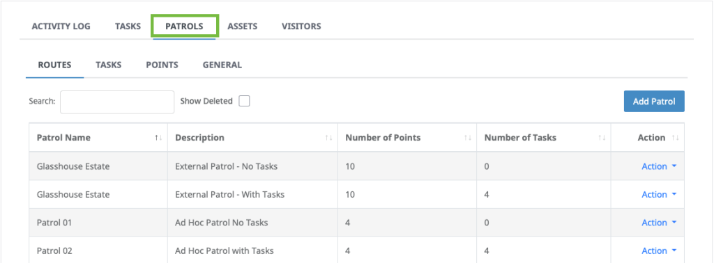Select the Patrol 02 table row

[356, 250]
